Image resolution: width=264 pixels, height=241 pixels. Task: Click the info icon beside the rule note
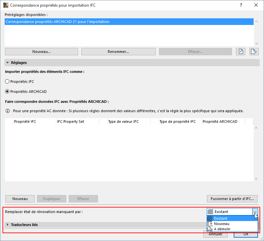pos(8,111)
